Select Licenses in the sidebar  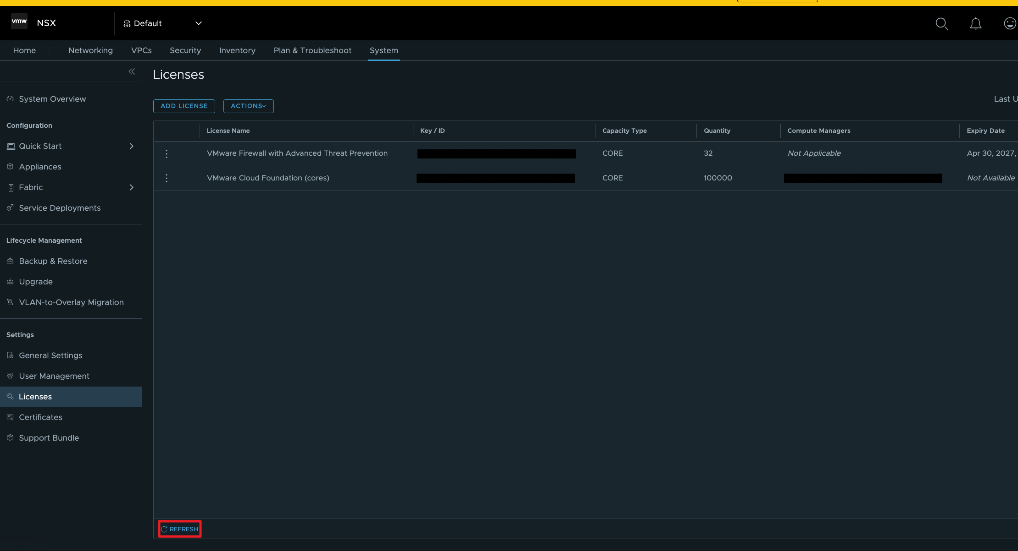pyautogui.click(x=71, y=397)
